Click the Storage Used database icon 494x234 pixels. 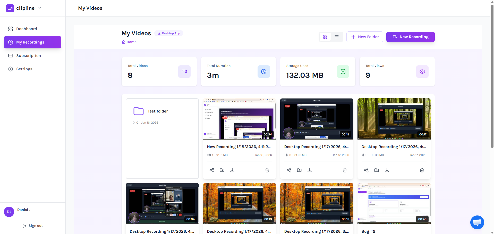pos(343,72)
